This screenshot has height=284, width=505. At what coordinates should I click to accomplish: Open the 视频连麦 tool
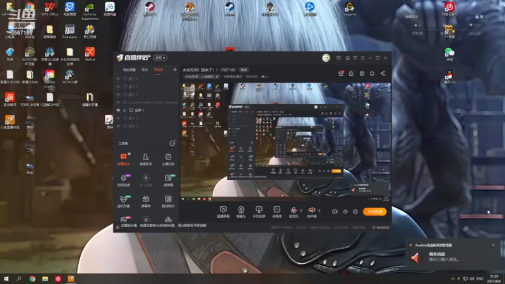click(124, 180)
